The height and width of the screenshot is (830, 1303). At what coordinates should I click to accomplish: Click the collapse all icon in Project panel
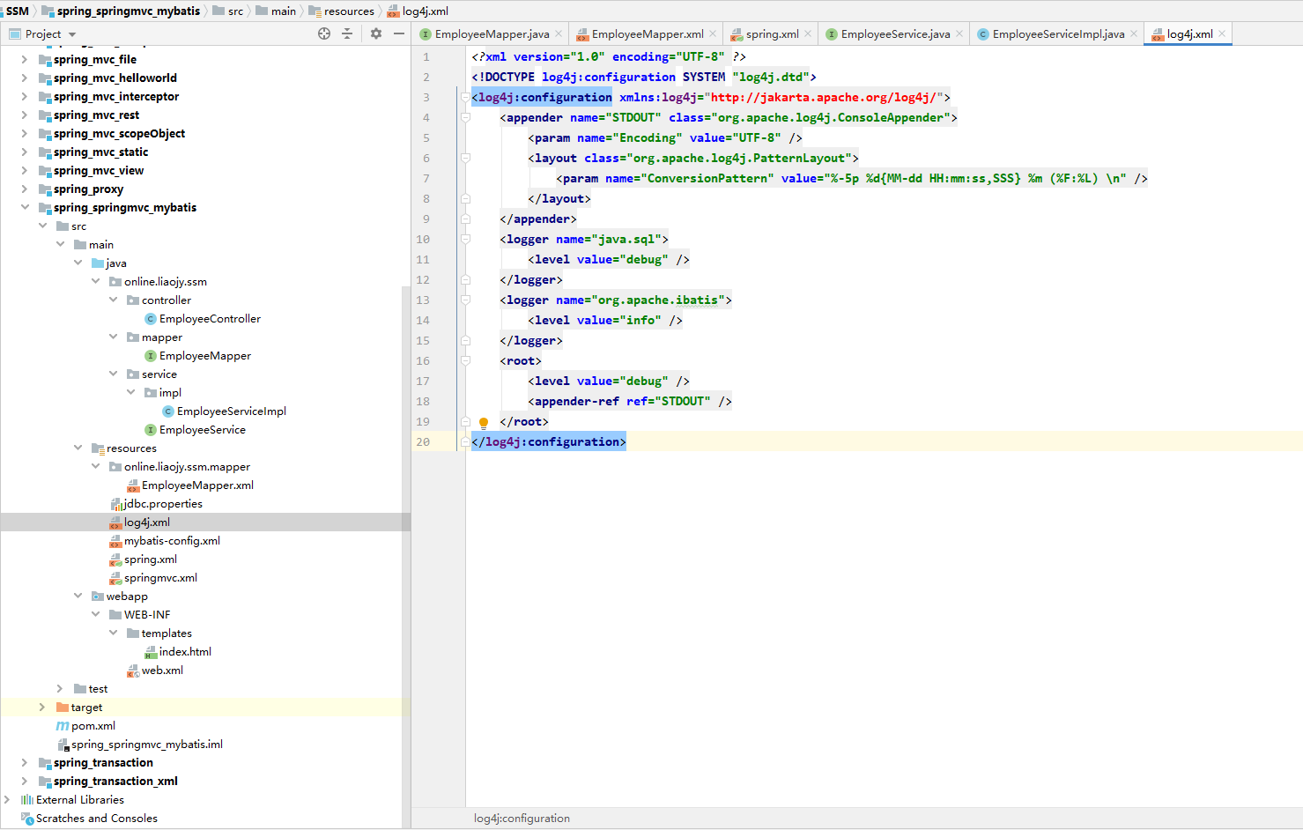347,33
